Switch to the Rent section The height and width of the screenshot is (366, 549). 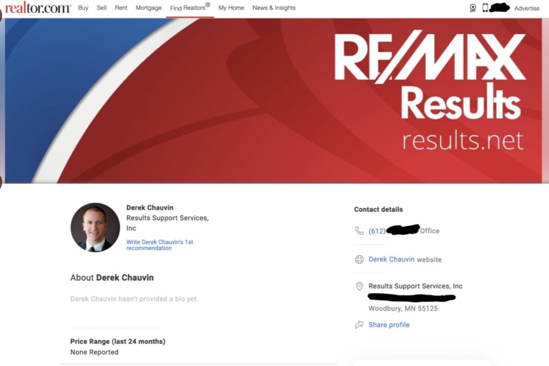click(121, 8)
